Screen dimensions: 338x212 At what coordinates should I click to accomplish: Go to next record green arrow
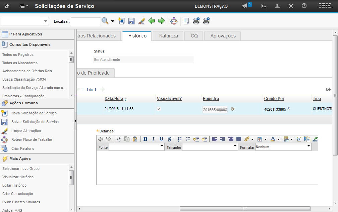coord(161,21)
